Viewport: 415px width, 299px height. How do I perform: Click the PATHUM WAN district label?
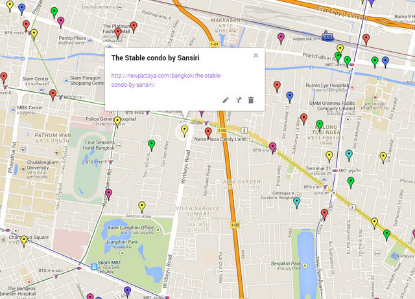point(53,135)
